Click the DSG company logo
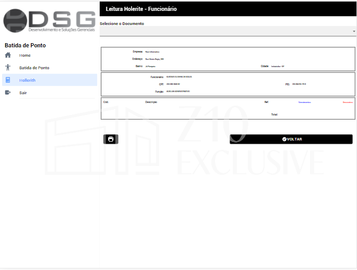This screenshot has height=270, width=357. click(x=49, y=22)
